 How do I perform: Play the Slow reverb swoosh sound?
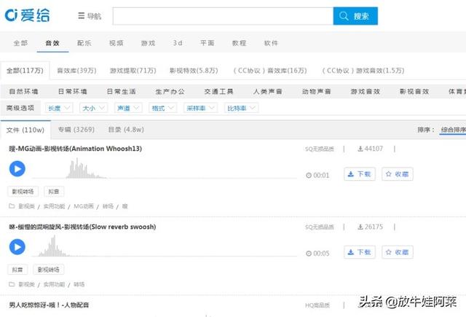(17, 247)
